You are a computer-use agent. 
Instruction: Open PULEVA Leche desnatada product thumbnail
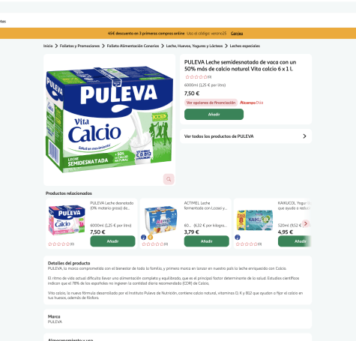pyautogui.click(x=67, y=220)
